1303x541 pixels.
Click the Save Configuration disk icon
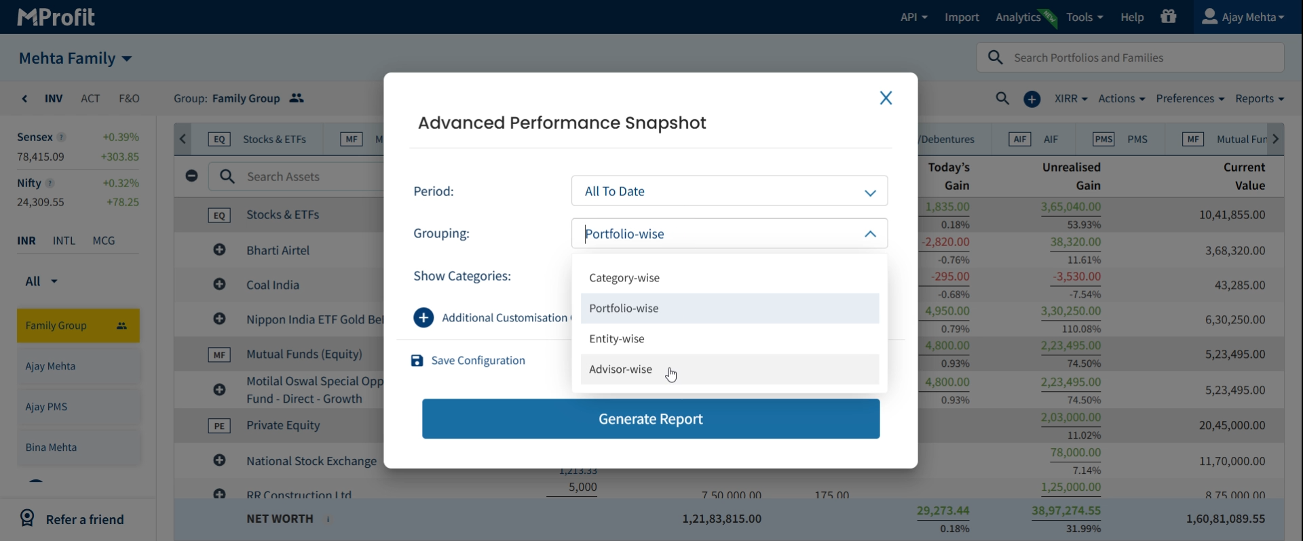[417, 361]
